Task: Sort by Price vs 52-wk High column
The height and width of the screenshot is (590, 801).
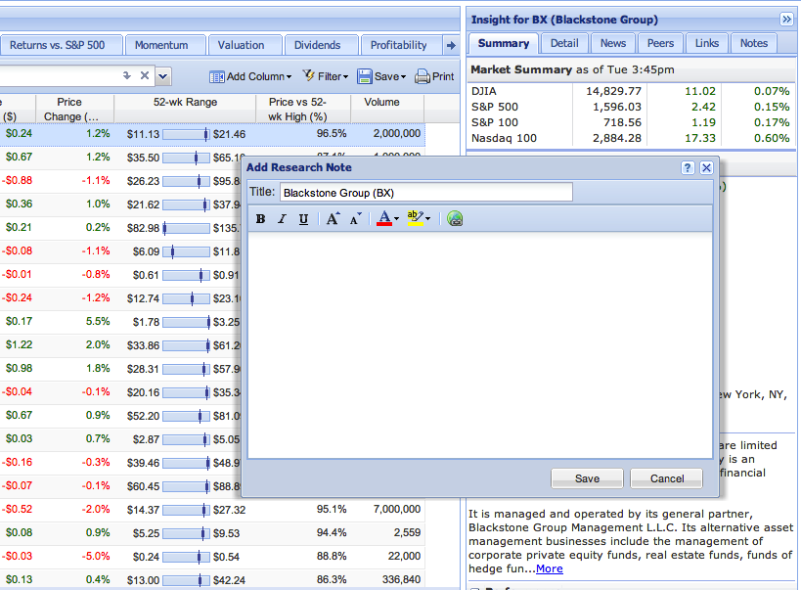Action: (x=303, y=109)
